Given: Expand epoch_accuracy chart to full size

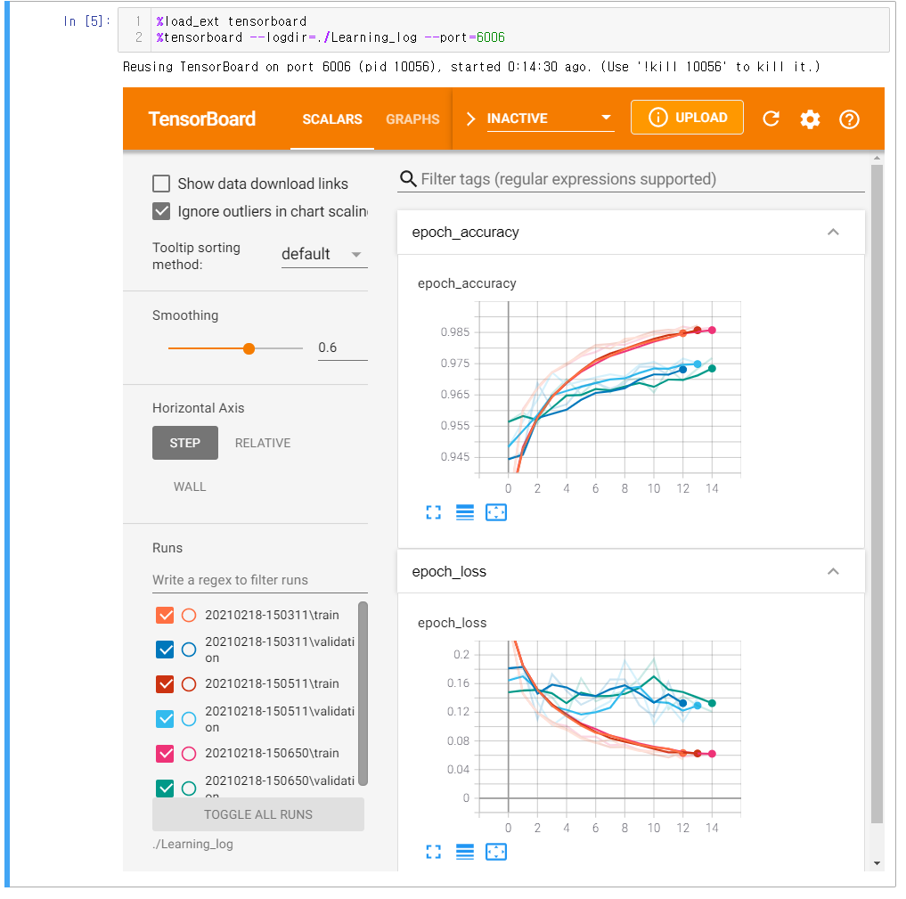Looking at the screenshot, I should (x=433, y=512).
